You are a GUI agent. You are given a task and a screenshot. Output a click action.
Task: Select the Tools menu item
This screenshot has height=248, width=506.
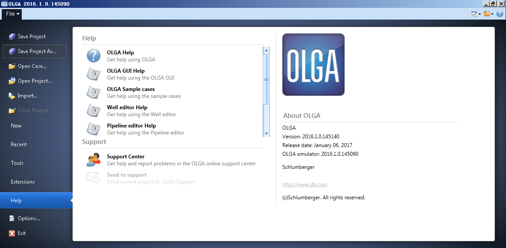click(x=36, y=163)
